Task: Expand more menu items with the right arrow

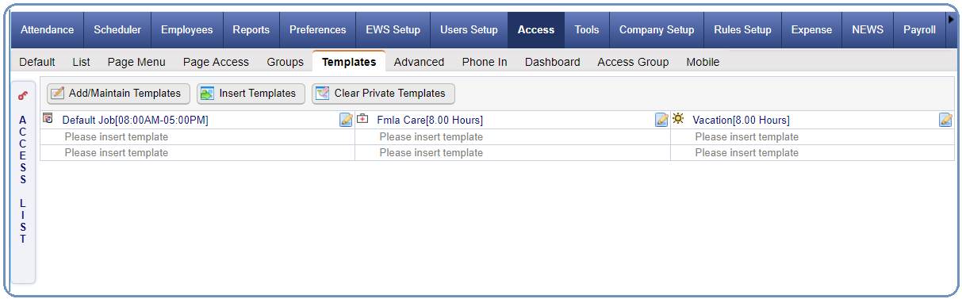Action: [x=951, y=19]
